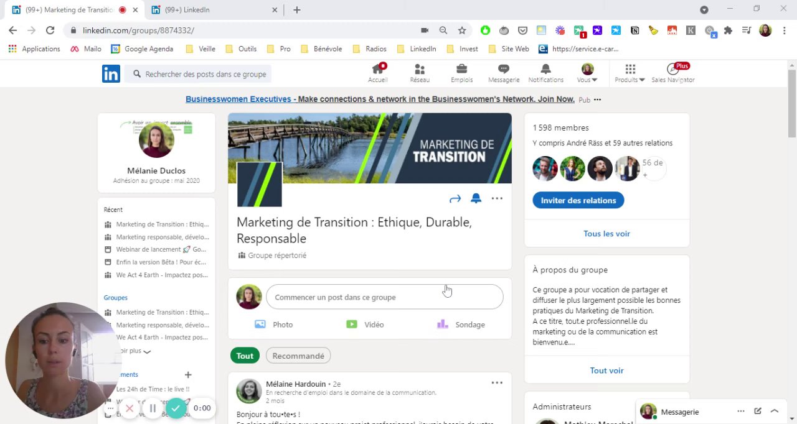The image size is (797, 424).
Task: Reload the page
Action: pyautogui.click(x=50, y=30)
